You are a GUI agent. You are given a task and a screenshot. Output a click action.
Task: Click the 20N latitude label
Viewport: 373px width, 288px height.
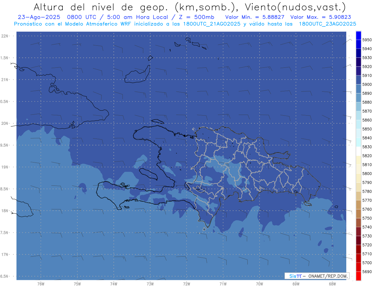click(5, 123)
